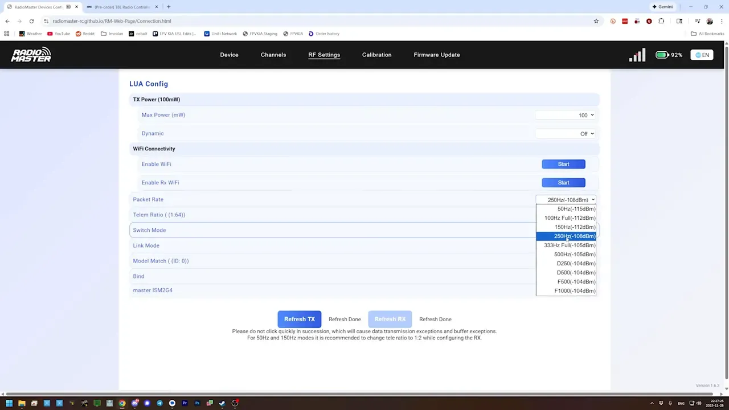Viewport: 729px width, 410px height.
Task: Click the browser profile avatar
Action: coord(710,21)
